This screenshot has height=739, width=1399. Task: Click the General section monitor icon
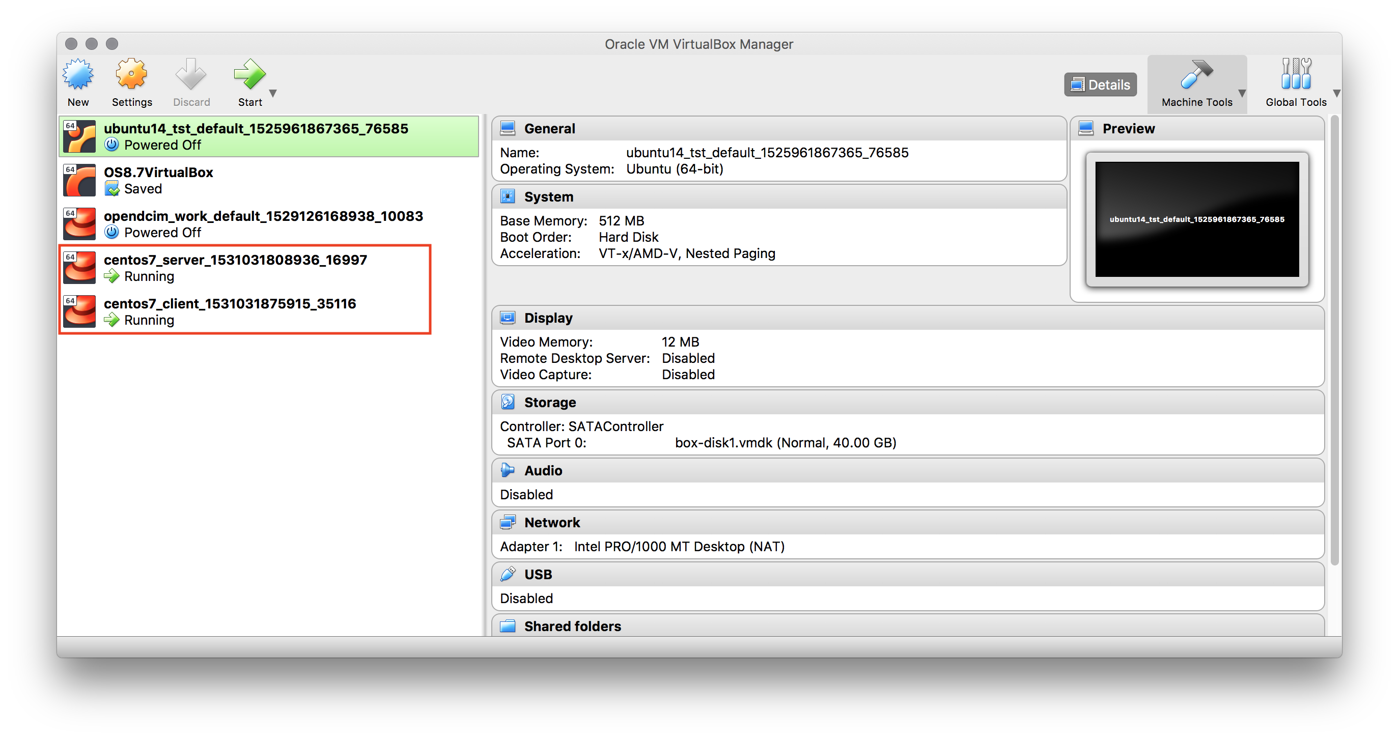pos(507,128)
